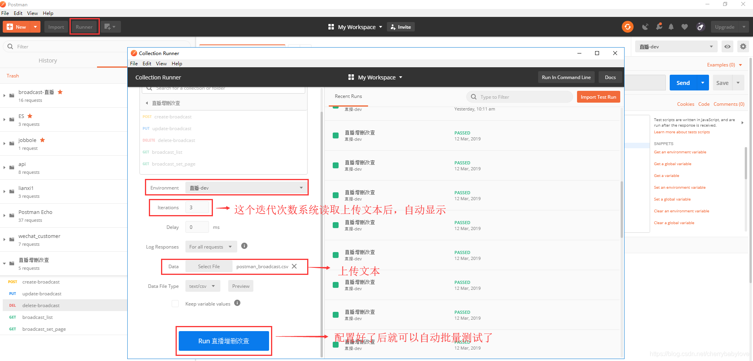Click Clear a global variable snippet
Image resolution: width=753 pixels, height=361 pixels.
pos(674,223)
